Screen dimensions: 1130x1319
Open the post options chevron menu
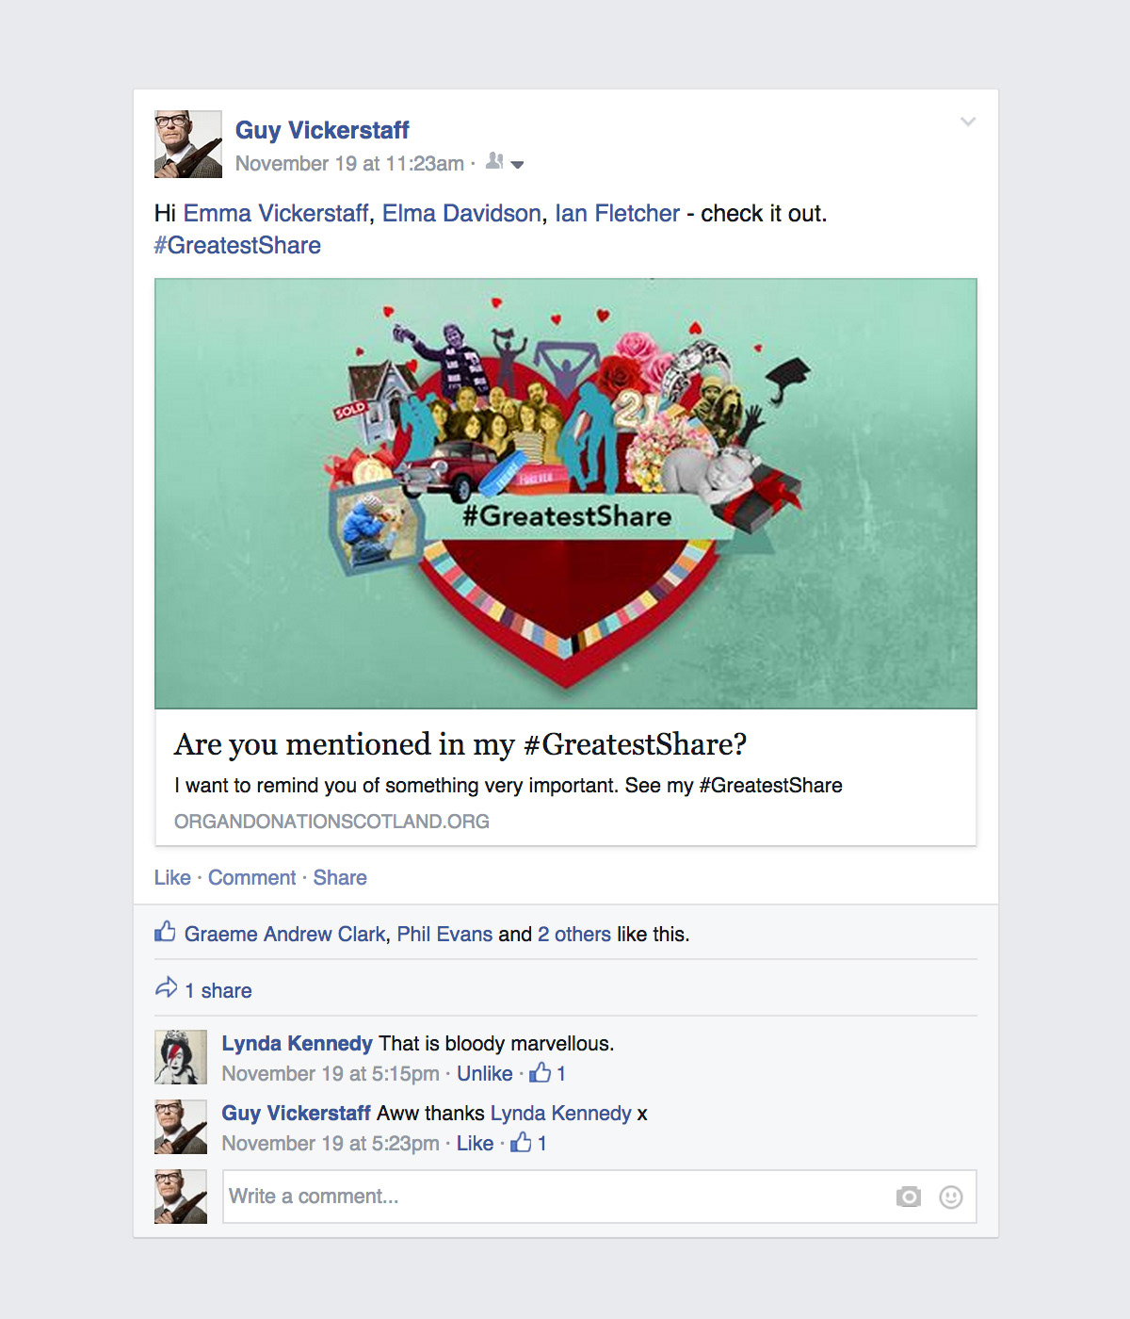[967, 122]
